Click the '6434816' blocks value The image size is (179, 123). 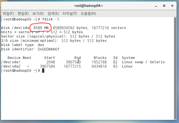tap(99, 66)
